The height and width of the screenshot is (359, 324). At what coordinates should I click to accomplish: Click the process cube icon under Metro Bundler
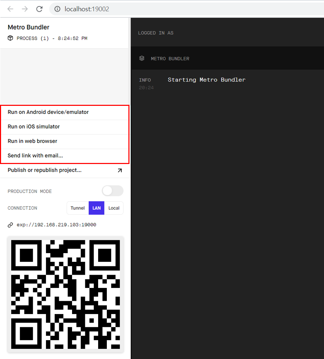(x=10, y=38)
